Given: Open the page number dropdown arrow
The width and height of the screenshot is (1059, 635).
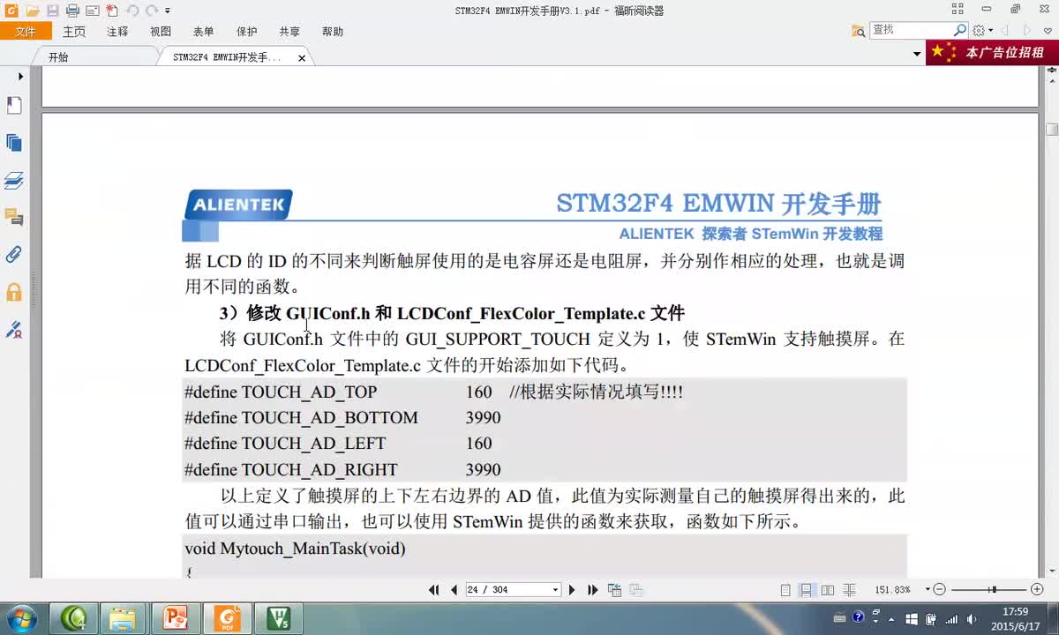Looking at the screenshot, I should pos(556,590).
